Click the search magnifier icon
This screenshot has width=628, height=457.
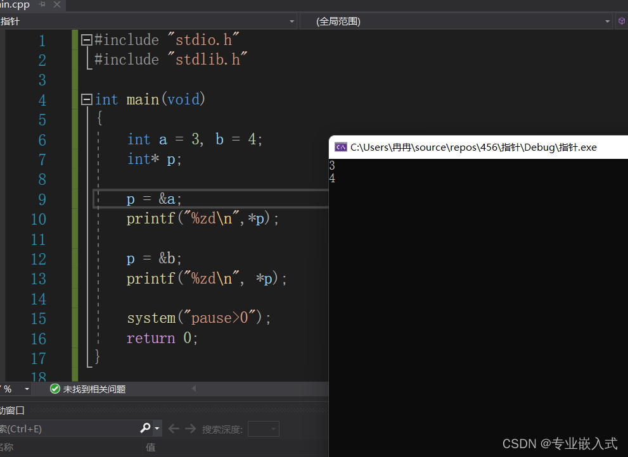click(x=145, y=428)
